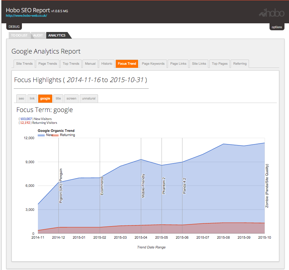Click the Hobo SEO Report title
289x270 pixels.
pyautogui.click(x=28, y=10)
